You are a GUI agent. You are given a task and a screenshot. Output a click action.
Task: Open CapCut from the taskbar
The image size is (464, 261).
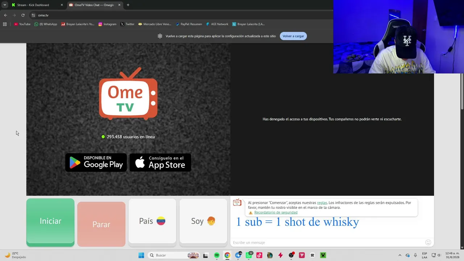[x=312, y=255]
